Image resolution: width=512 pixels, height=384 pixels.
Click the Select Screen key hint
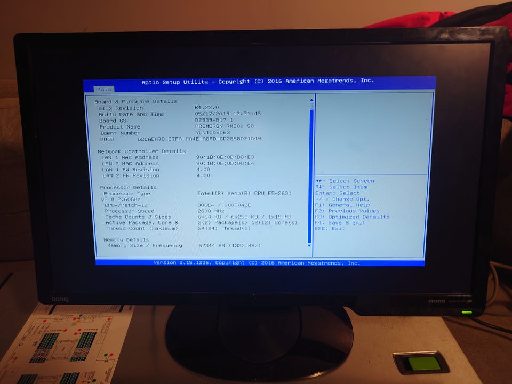(x=345, y=181)
